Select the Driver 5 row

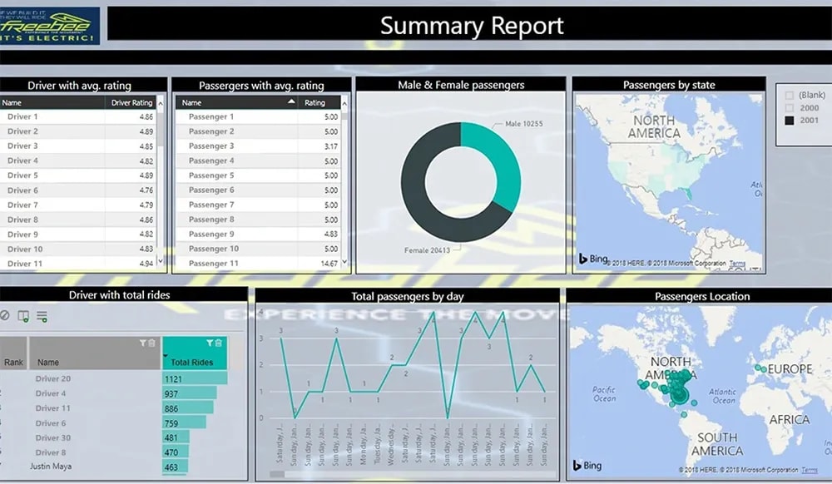click(78, 175)
